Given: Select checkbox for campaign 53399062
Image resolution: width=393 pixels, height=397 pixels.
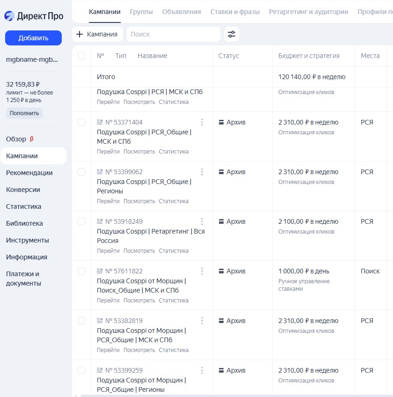Looking at the screenshot, I should click(81, 172).
